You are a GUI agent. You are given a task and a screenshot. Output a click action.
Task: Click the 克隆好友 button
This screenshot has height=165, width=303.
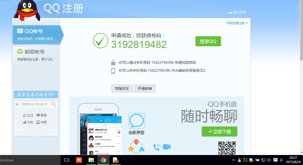122,88
